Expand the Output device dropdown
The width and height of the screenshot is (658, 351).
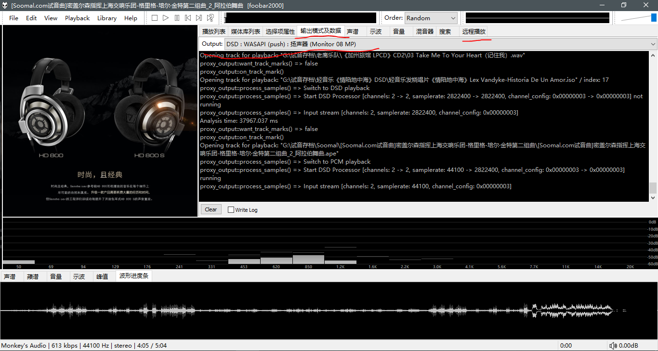click(x=653, y=44)
